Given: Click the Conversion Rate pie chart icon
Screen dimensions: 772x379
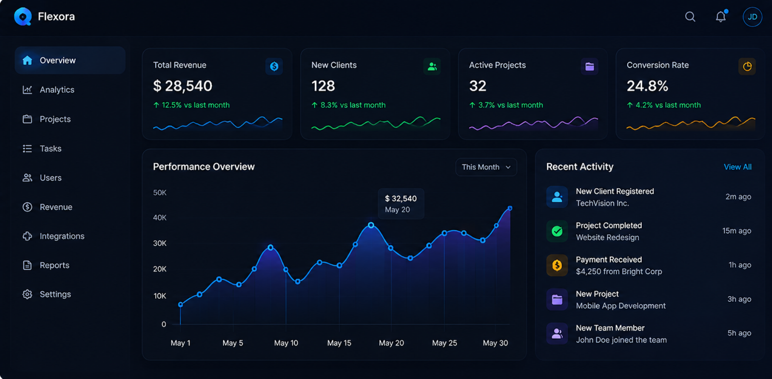Looking at the screenshot, I should pos(747,66).
